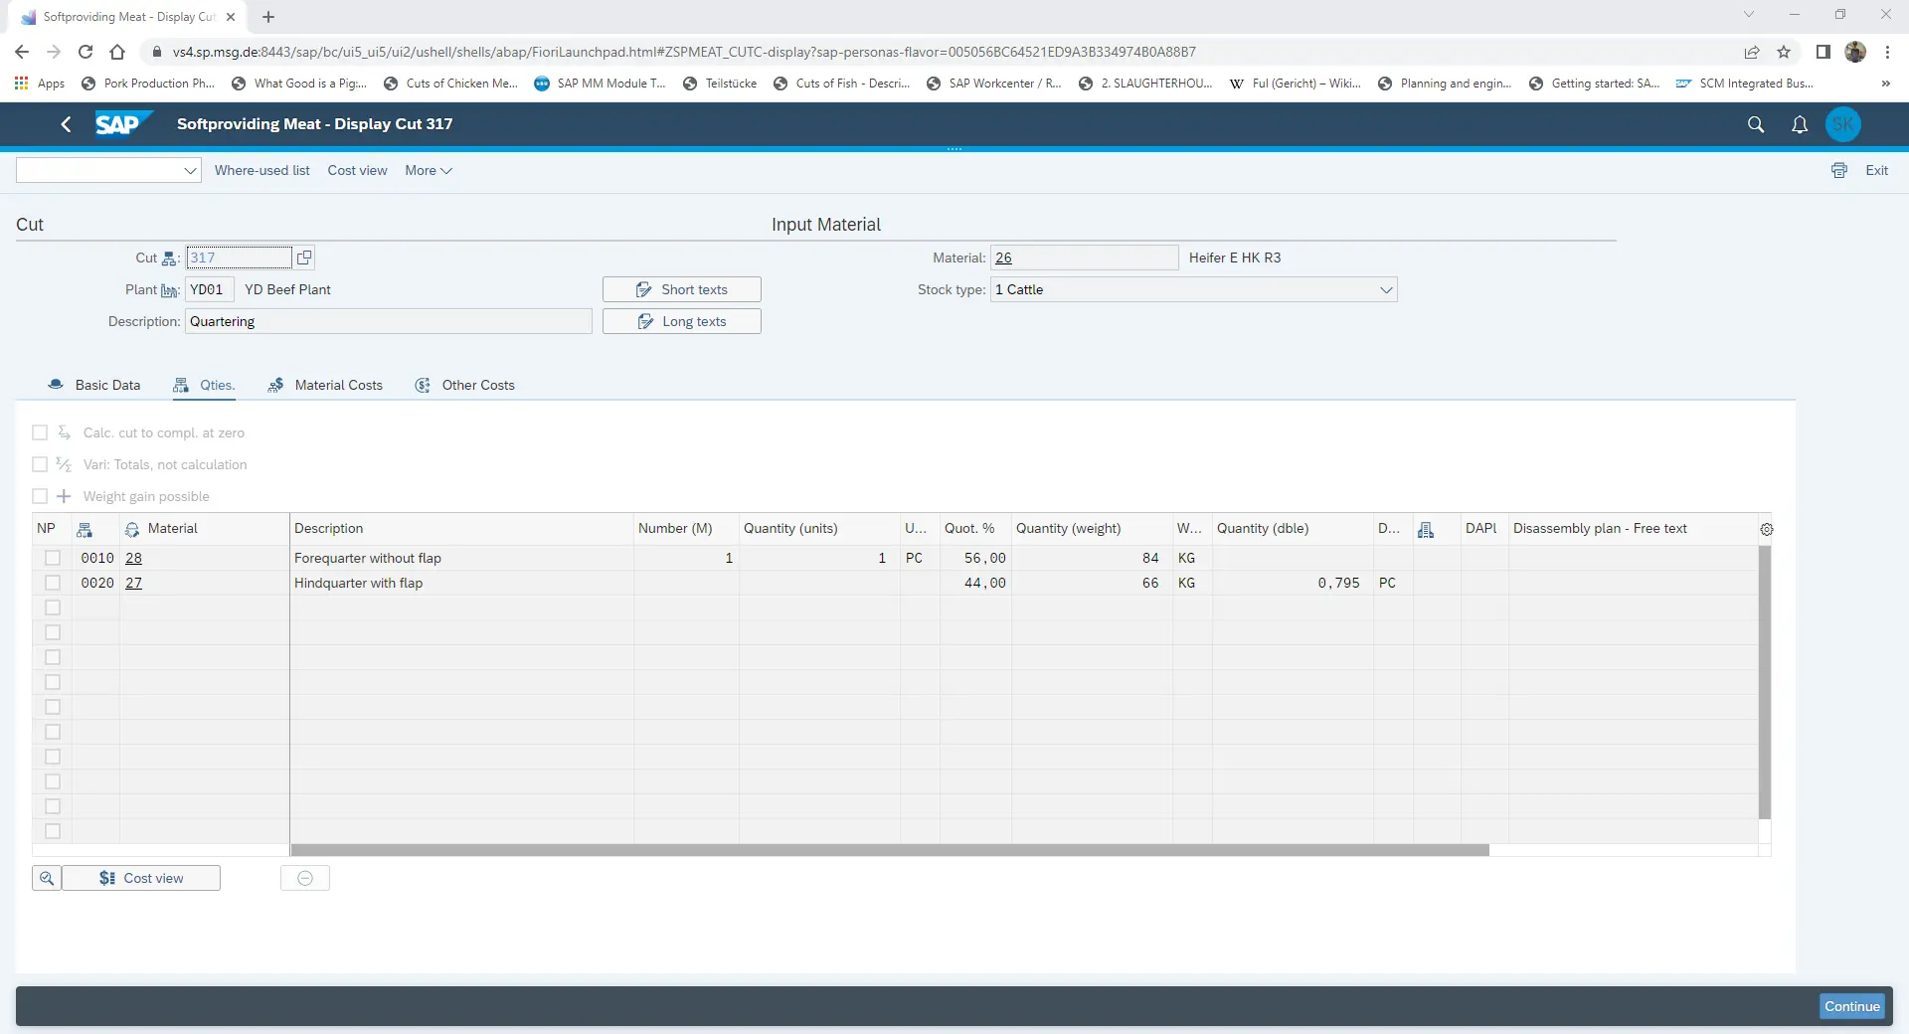Open the notifications bell
1909x1034 pixels.
coord(1800,124)
